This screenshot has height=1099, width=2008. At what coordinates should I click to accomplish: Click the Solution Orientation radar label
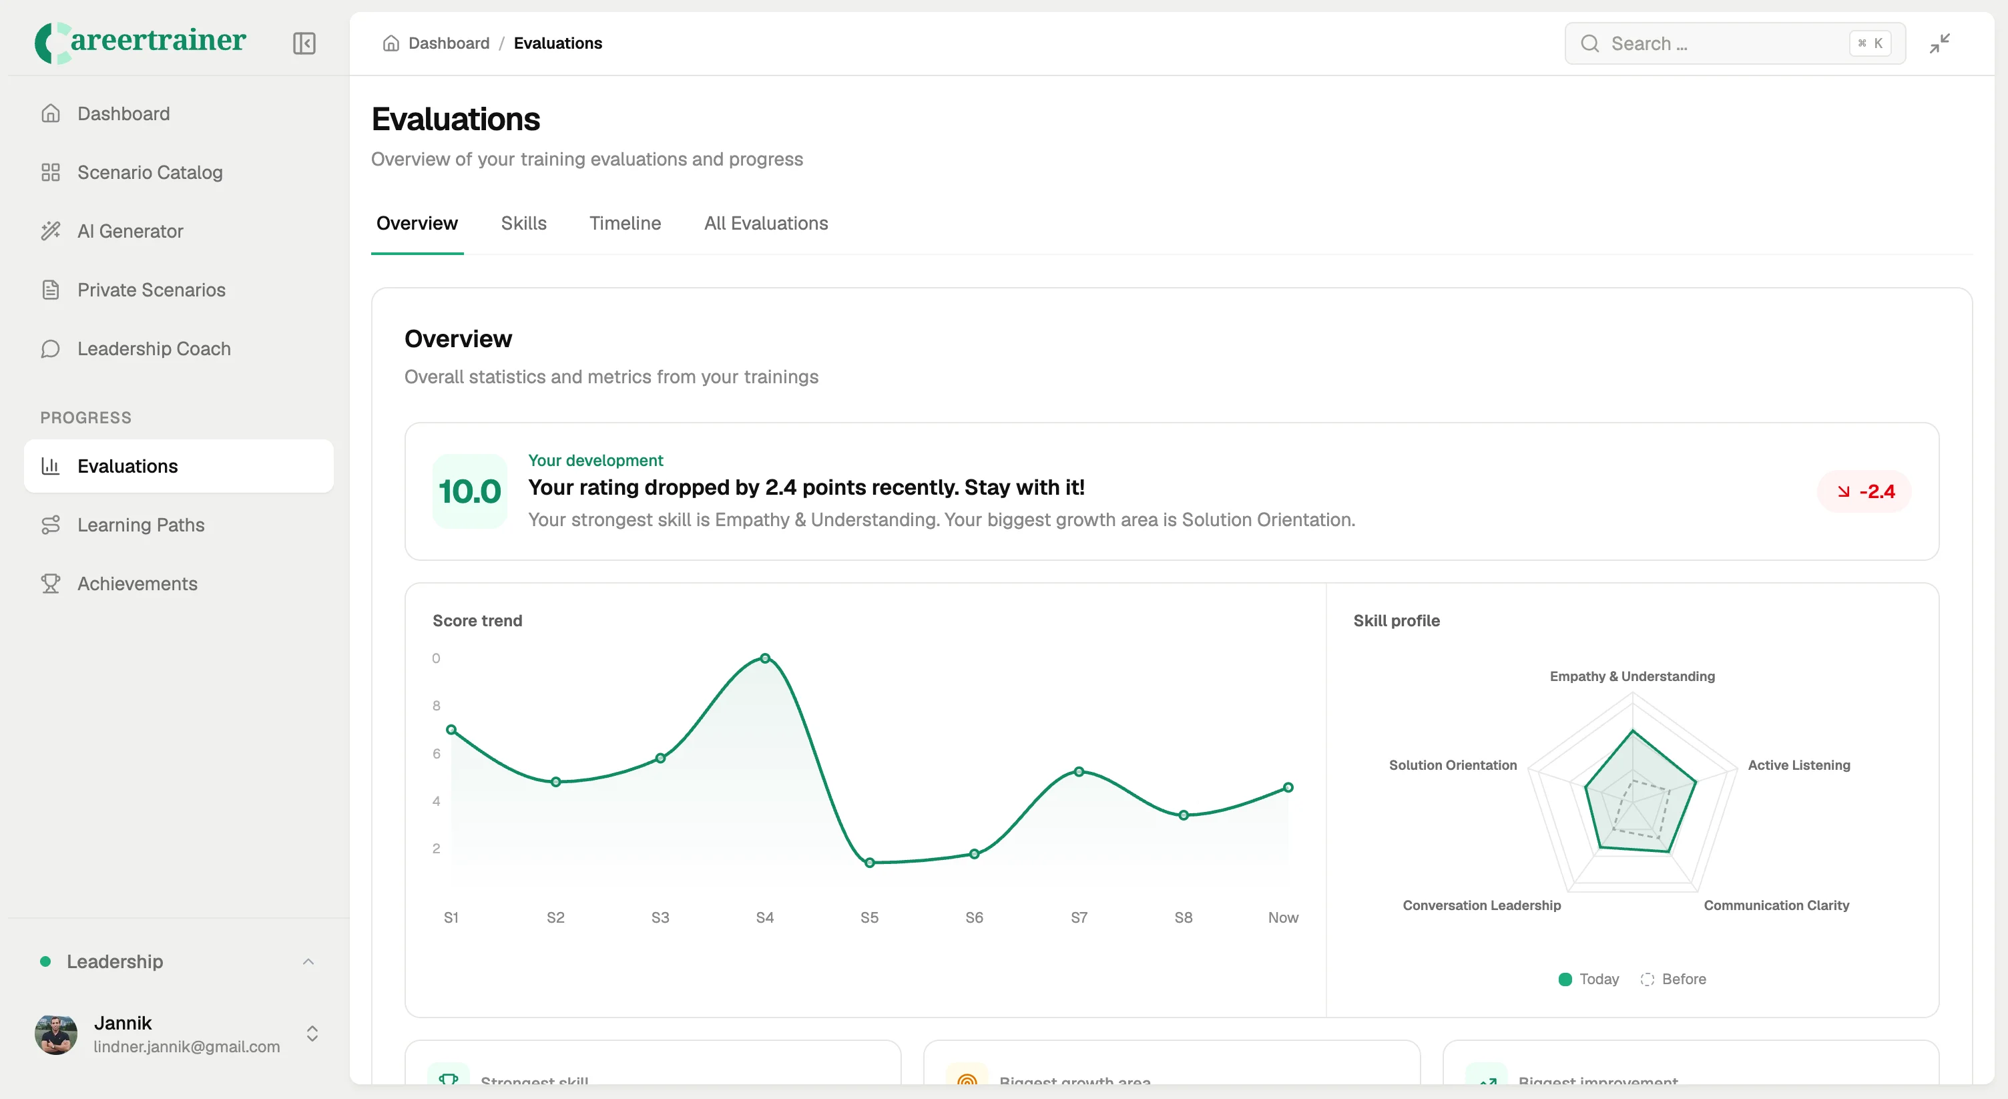(x=1453, y=765)
